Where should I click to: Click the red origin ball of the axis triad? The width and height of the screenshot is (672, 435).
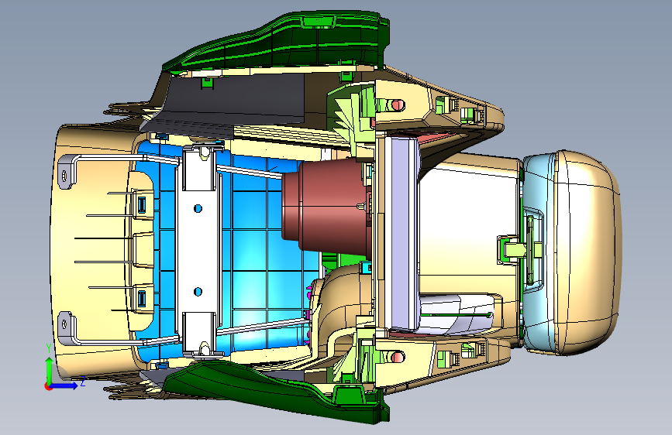(x=48, y=386)
